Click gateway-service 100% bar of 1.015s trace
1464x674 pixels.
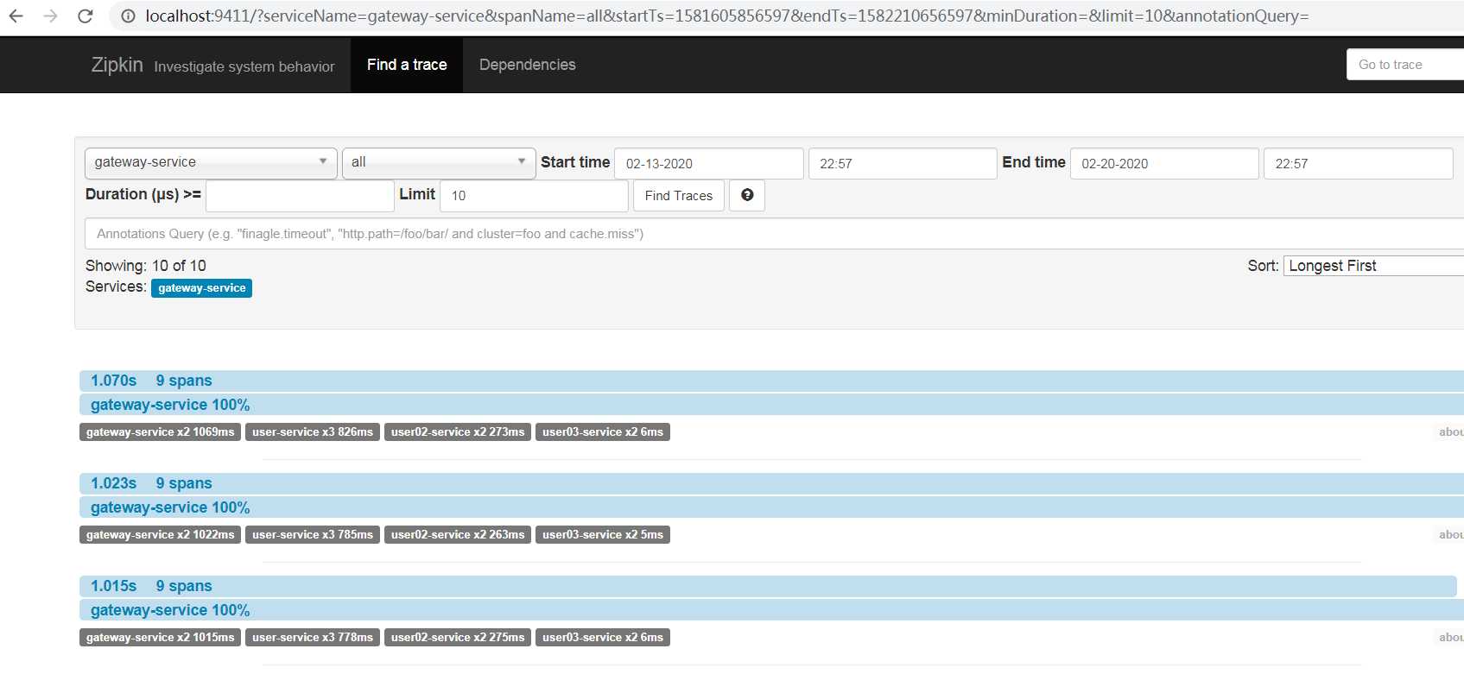point(771,610)
